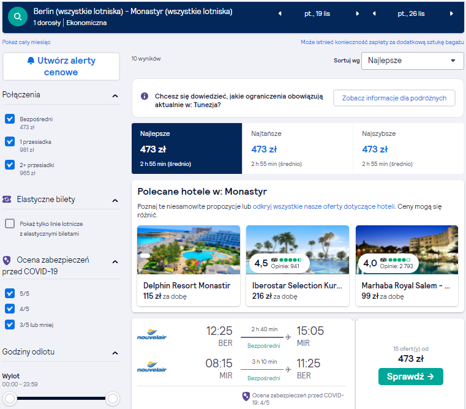Open the Sortuj wg Najlepsze dropdown
This screenshot has height=409, width=466.
pyautogui.click(x=412, y=61)
